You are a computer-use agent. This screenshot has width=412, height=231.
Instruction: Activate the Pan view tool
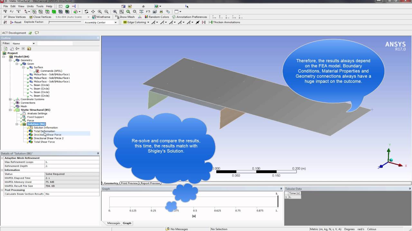[x=93, y=12]
